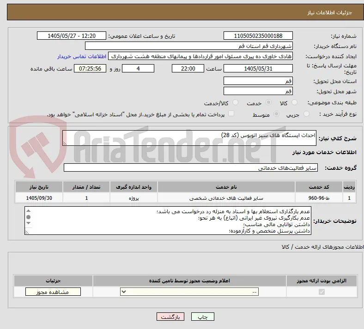Click the general description text area
364x329 pixels.
[x=189, y=138]
